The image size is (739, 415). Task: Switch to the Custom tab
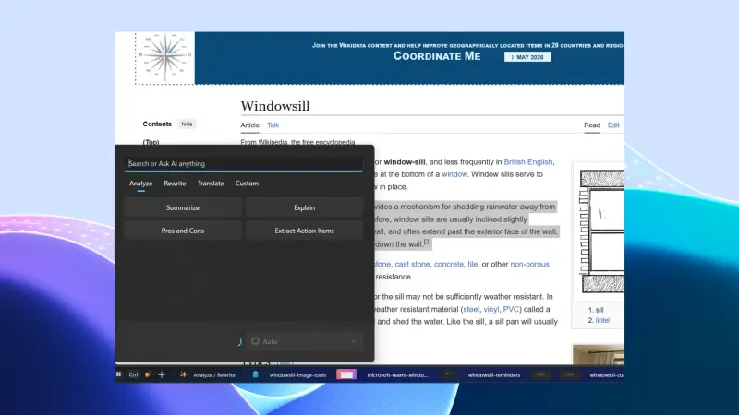click(x=247, y=184)
